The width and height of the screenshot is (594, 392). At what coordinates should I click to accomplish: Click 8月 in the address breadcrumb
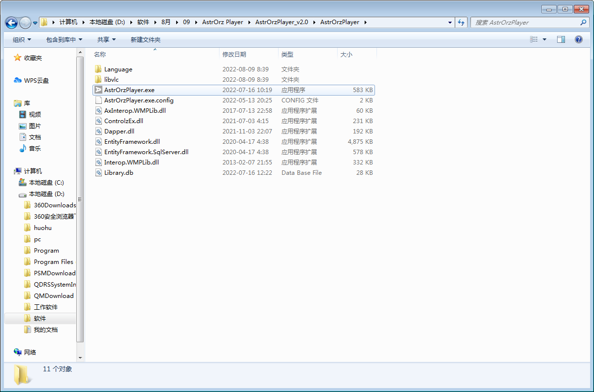pyautogui.click(x=166, y=22)
